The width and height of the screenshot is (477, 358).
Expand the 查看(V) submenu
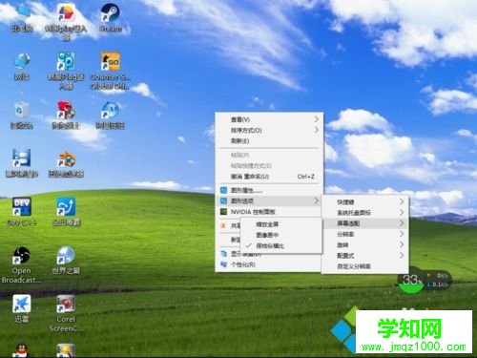[270, 119]
